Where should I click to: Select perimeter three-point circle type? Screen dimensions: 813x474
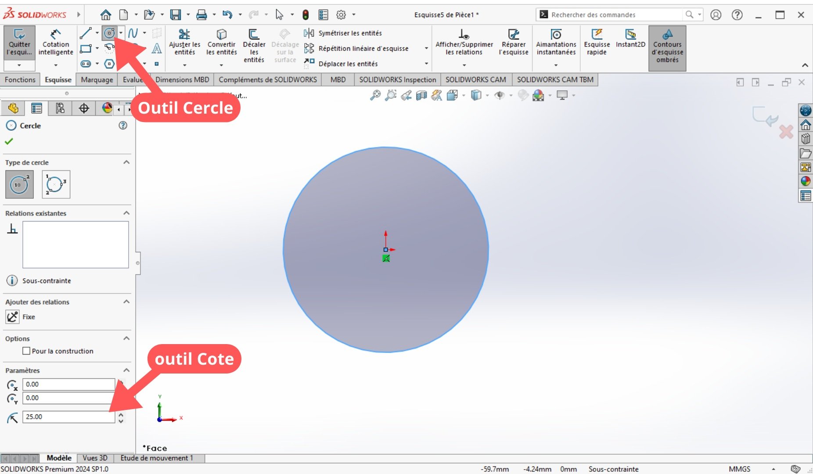coord(56,184)
